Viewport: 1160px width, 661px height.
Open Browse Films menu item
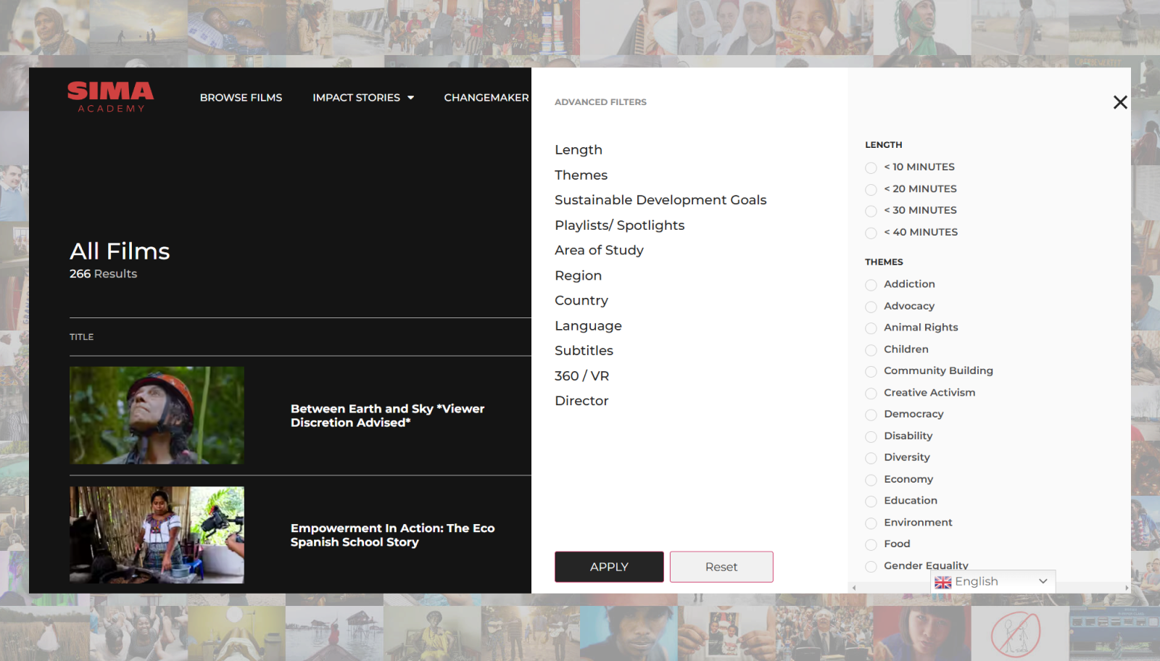pos(241,97)
